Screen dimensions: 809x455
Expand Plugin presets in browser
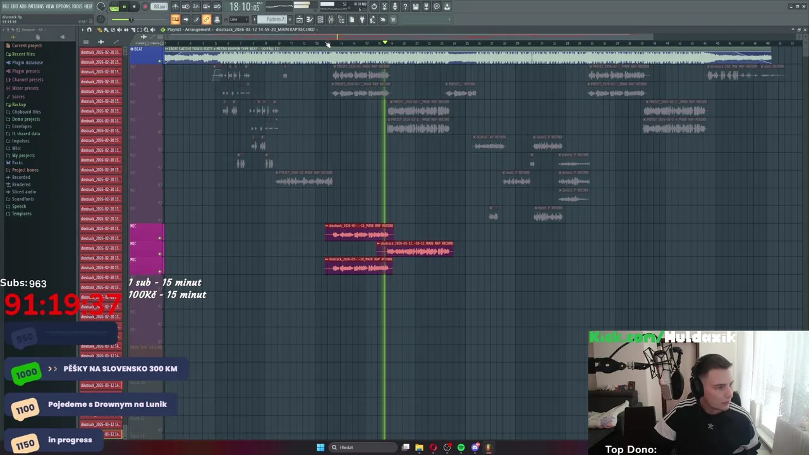tap(26, 71)
